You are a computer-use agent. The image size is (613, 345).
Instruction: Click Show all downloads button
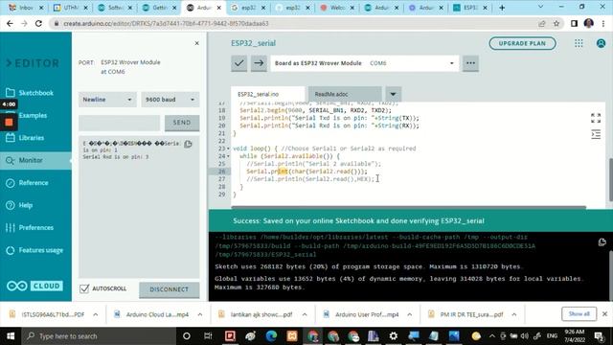[579, 314]
